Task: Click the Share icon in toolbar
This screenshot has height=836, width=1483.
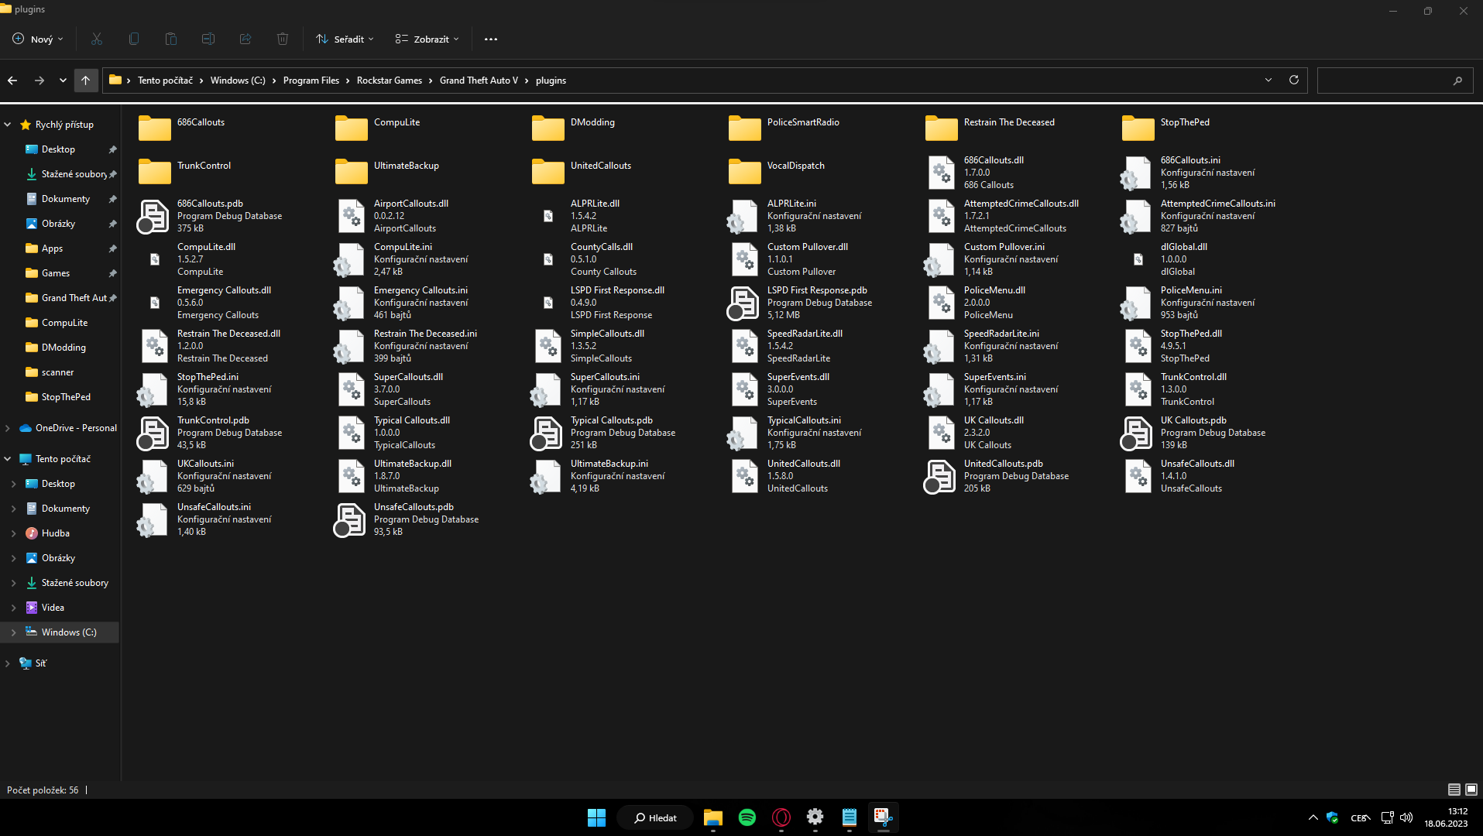Action: (245, 39)
